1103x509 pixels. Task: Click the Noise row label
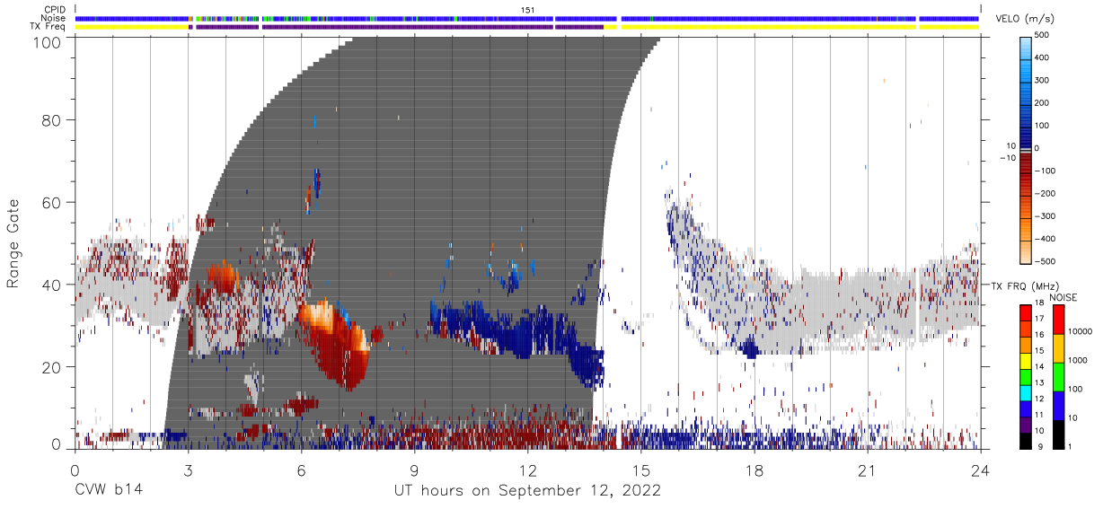coord(53,18)
